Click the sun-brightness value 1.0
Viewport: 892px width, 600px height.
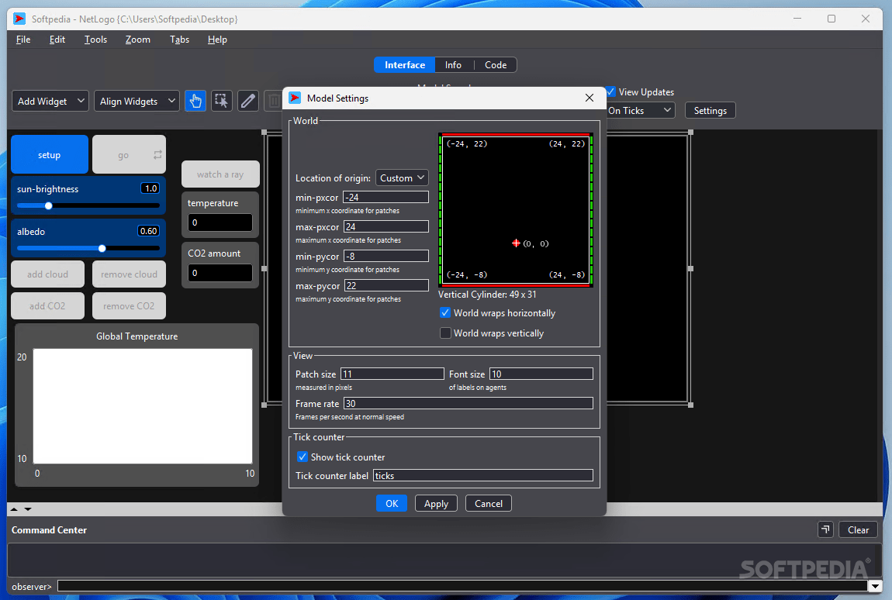(x=150, y=188)
